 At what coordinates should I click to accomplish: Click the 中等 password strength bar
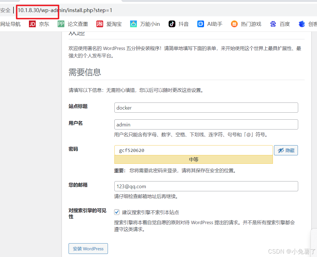pyautogui.click(x=193, y=160)
